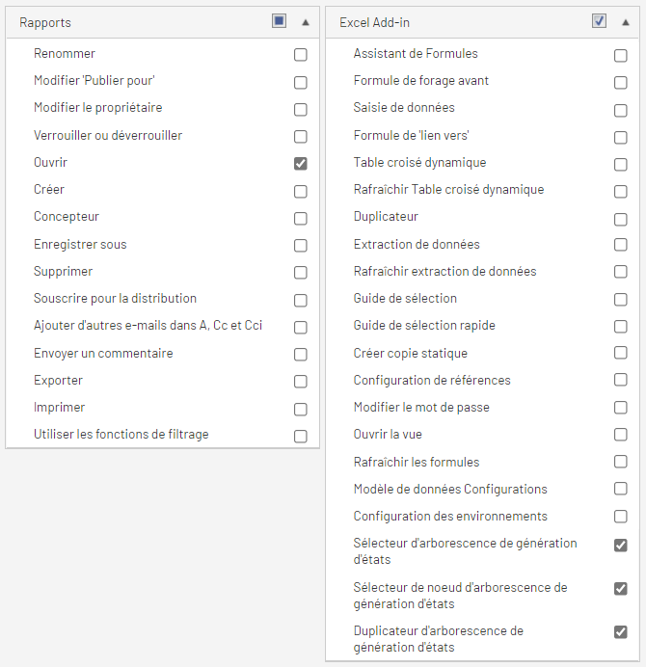This screenshot has height=667, width=646.
Task: Toggle the Rapports select-all checkbox
Action: click(280, 21)
